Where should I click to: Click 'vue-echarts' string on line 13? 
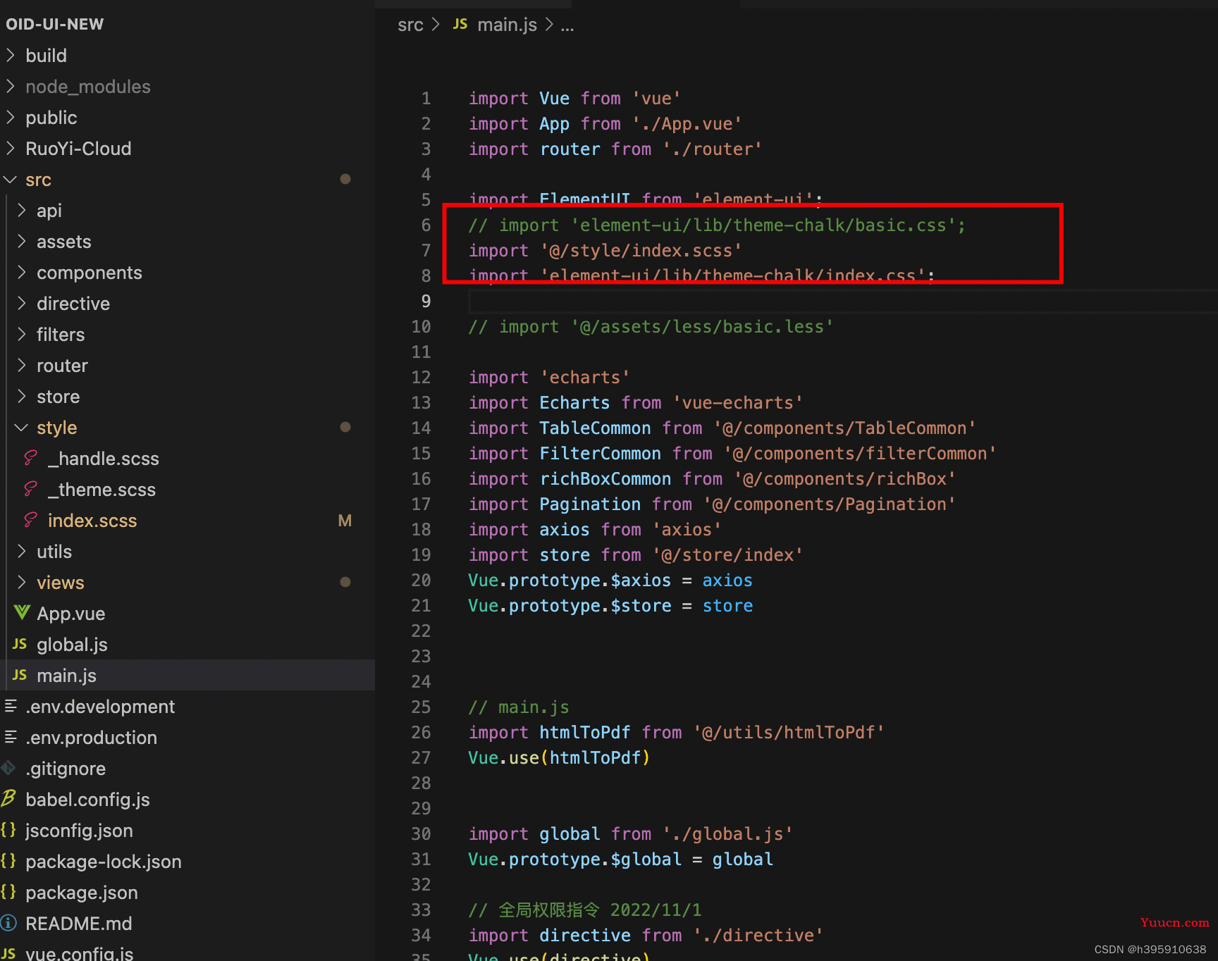point(737,402)
